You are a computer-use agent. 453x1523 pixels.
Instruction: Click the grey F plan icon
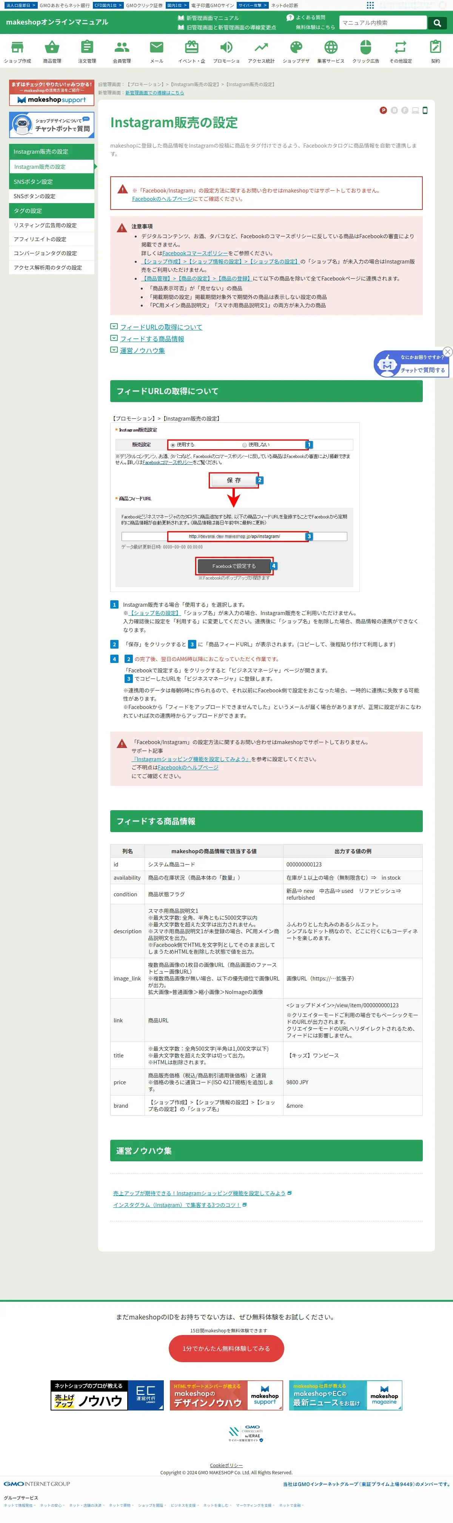pos(405,111)
